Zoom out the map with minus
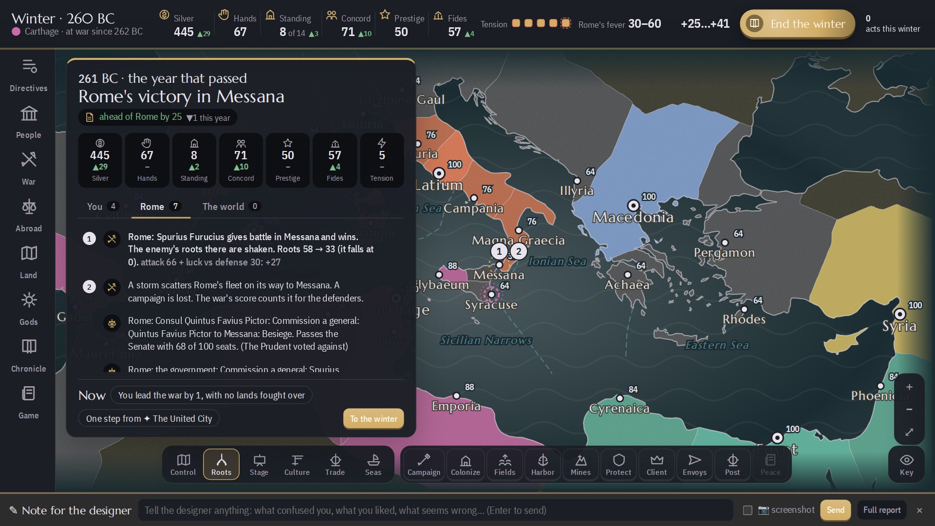The height and width of the screenshot is (526, 935). (909, 409)
